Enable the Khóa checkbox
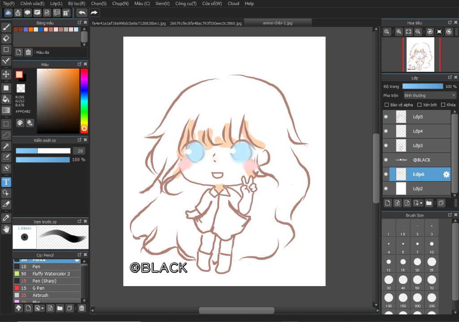Screen dimensions: 459x322 click(443, 104)
